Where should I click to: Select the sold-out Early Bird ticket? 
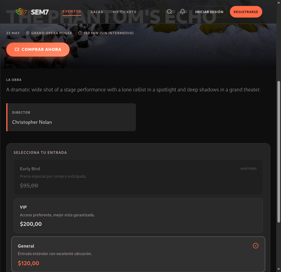coord(138,177)
